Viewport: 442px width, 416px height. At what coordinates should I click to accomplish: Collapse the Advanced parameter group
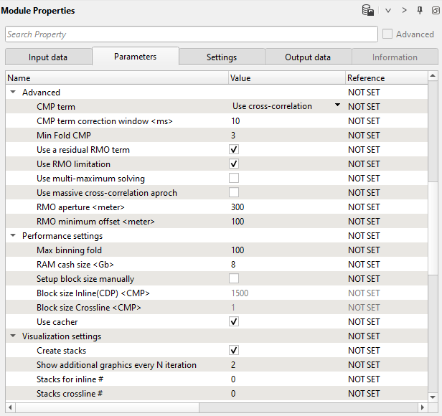coord(13,93)
